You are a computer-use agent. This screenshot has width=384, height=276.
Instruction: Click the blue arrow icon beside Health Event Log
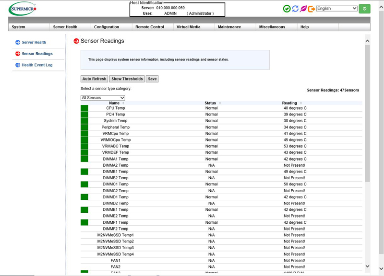pyautogui.click(x=18, y=65)
